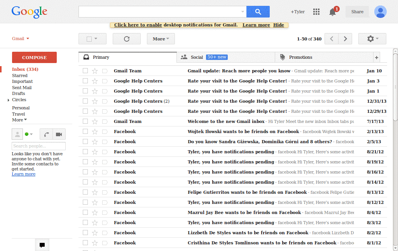Viewport: 398px width, 251px height.
Task: Mark the Sandra Giżewska email as important
Action: pos(105,142)
